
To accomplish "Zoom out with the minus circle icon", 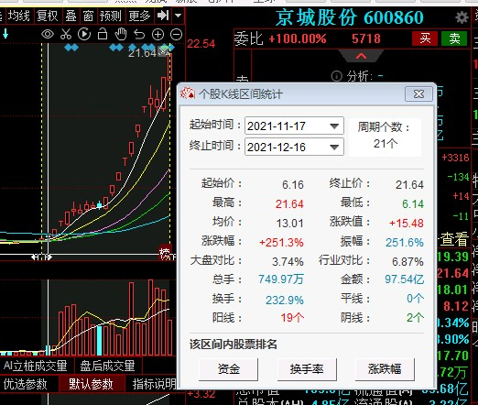I will (x=176, y=35).
